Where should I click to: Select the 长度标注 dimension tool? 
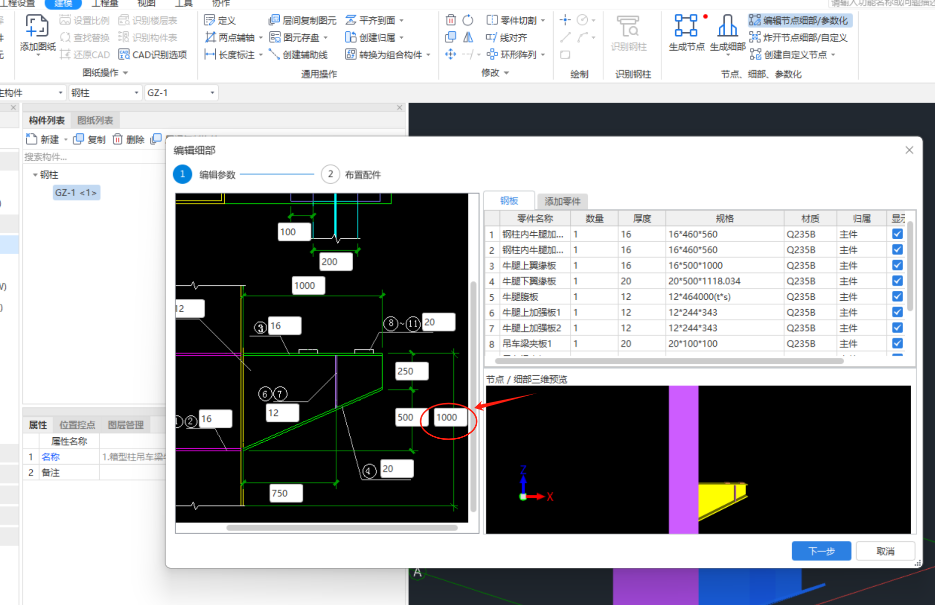(230, 55)
